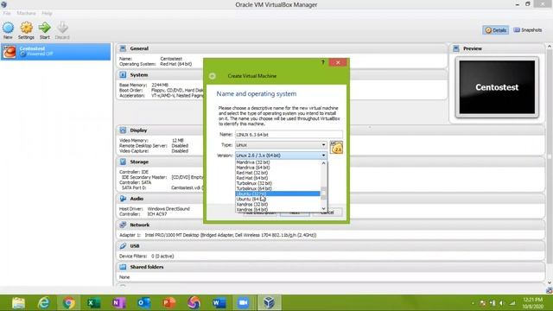Pick Turbolinux (64 bit) in the list
This screenshot has height=311, width=553.
278,188
